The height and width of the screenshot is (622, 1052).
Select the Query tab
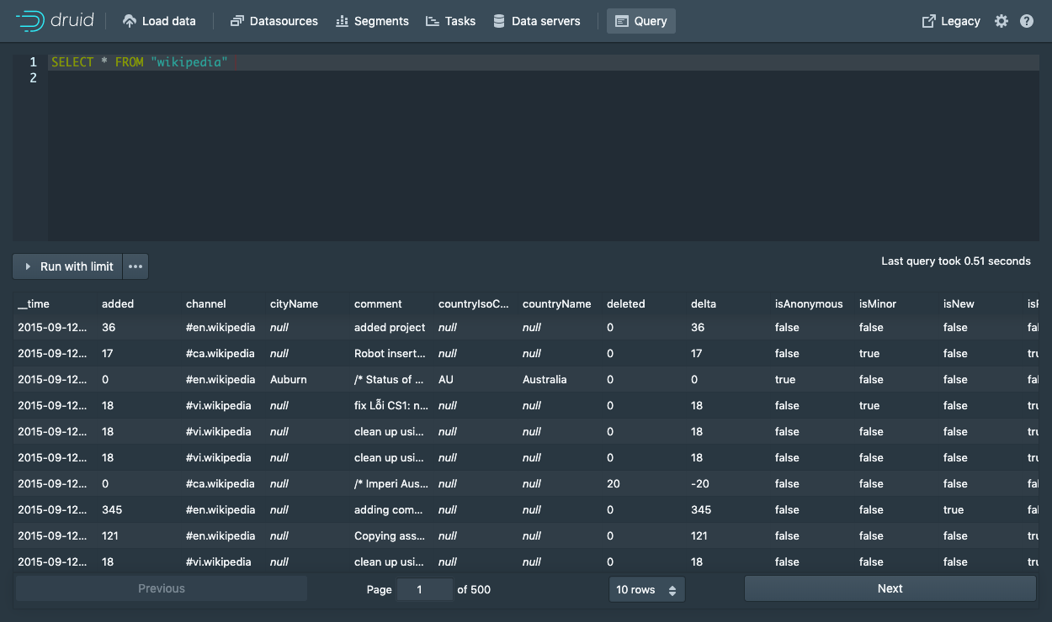pyautogui.click(x=640, y=21)
